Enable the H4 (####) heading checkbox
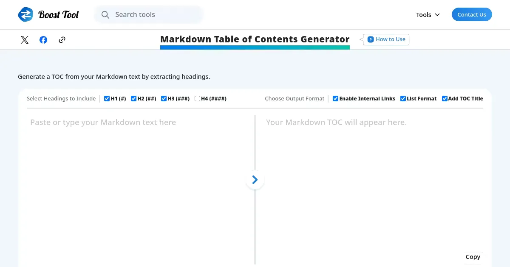The image size is (510, 267). tap(198, 99)
